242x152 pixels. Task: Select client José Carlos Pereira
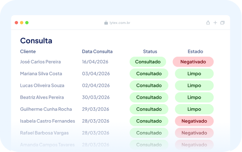[x=40, y=62]
